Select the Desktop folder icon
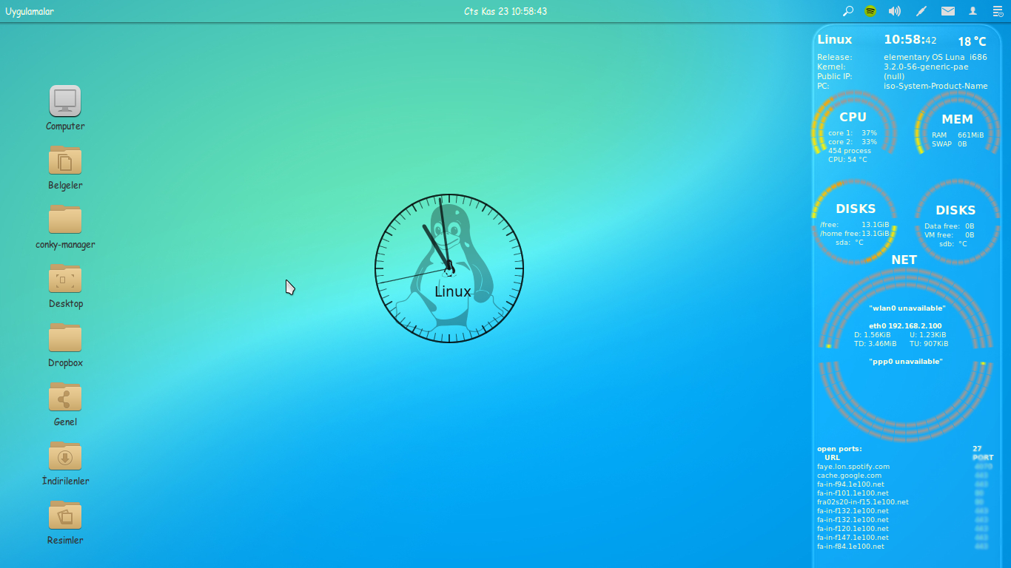The width and height of the screenshot is (1011, 568). pos(65,278)
